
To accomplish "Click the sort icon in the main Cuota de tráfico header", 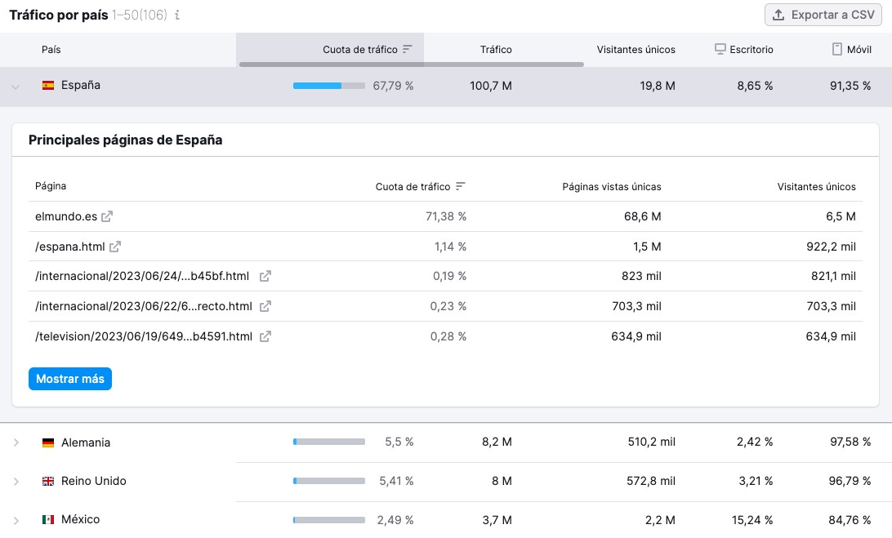I will pos(408,50).
